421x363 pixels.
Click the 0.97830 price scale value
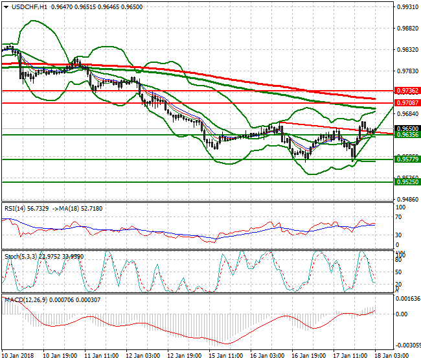click(408, 71)
